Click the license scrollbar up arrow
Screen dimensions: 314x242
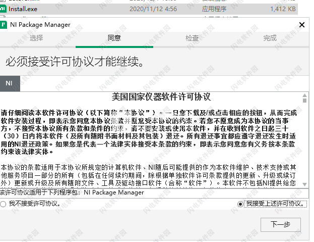[304, 95]
